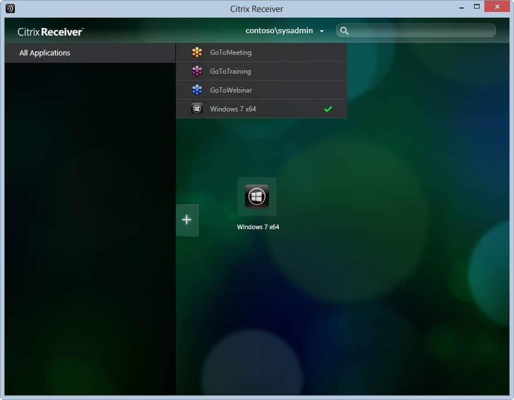Launch the Windows 7 x64 desktop tile
The image size is (514, 400).
257,197
